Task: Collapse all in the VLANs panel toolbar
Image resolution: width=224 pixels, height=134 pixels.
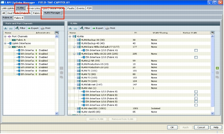Action: (76, 28)
